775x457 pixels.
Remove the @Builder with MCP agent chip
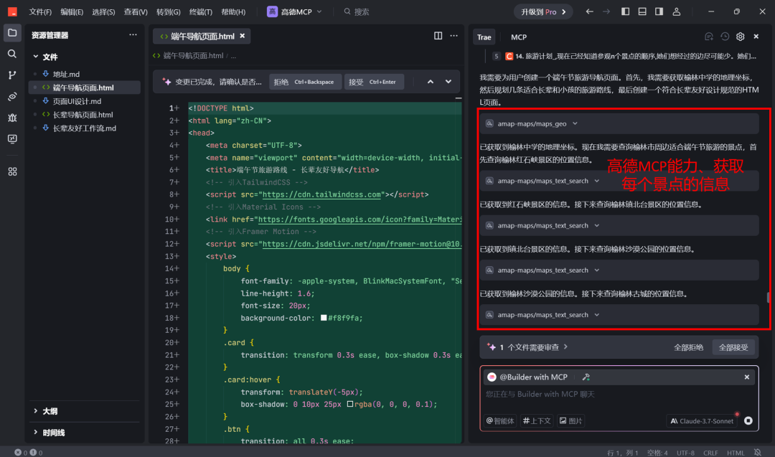point(747,377)
